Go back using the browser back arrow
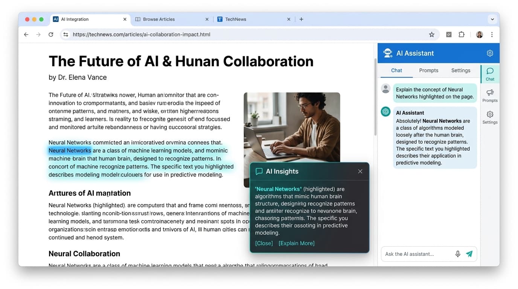Screen dimensions: 518x289 point(26,35)
